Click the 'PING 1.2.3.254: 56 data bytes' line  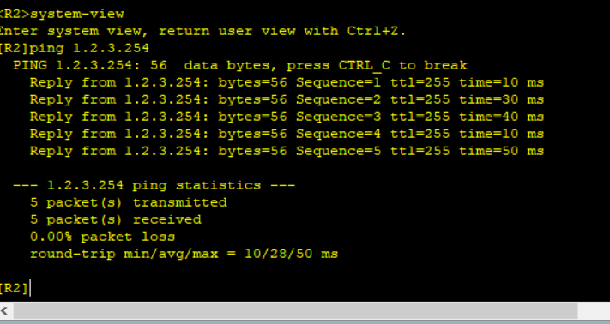coord(240,65)
